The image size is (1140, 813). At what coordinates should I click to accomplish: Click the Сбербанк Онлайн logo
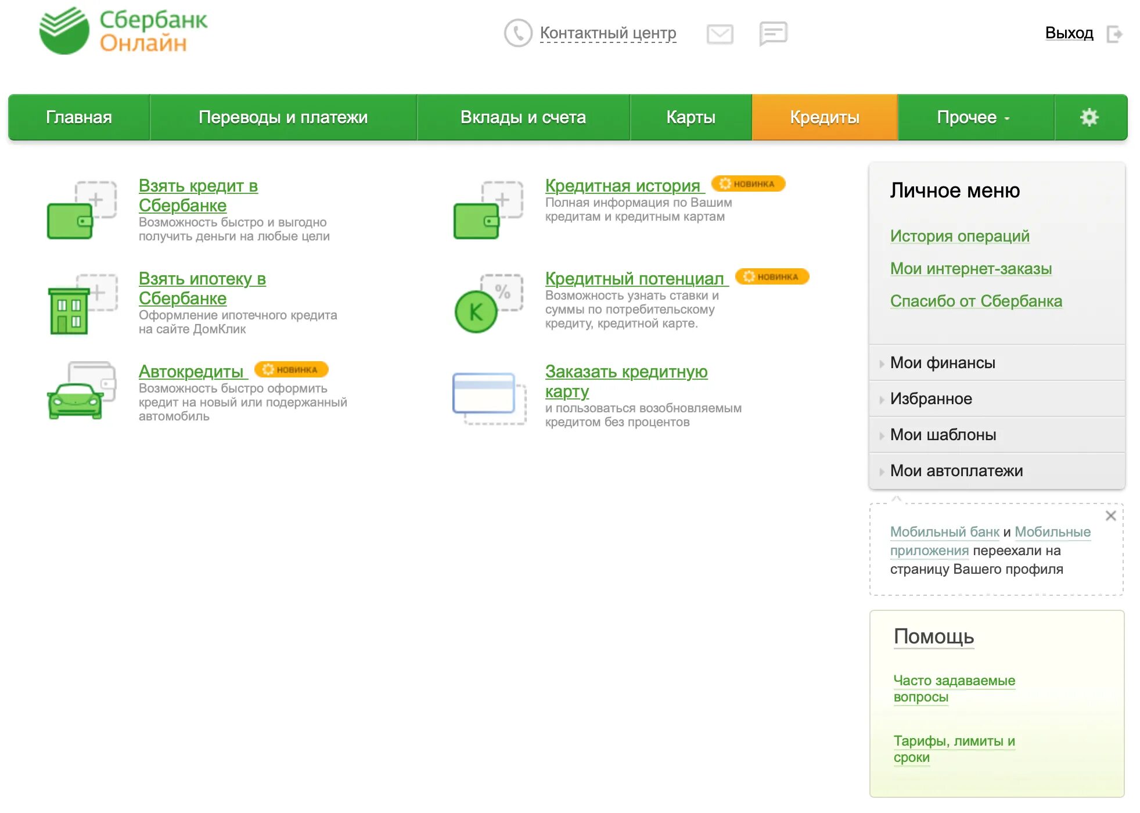tap(123, 31)
